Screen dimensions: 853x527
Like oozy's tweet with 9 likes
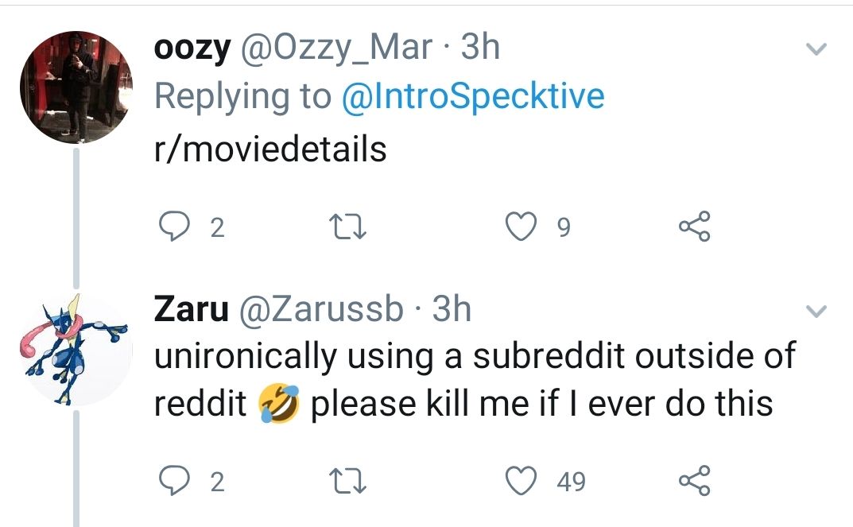pyautogui.click(x=523, y=229)
